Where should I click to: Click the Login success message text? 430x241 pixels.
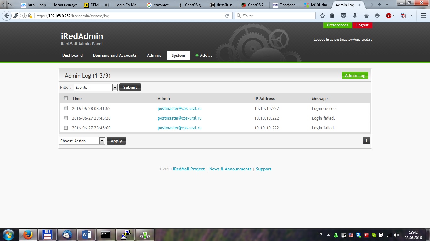325,108
